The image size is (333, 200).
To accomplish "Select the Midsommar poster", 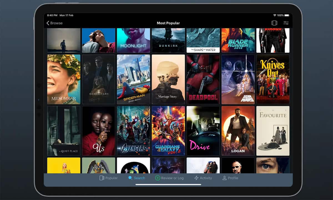I will (64, 79).
